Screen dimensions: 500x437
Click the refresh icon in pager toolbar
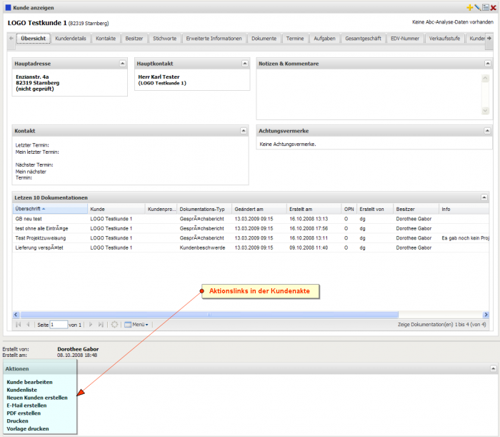point(114,325)
